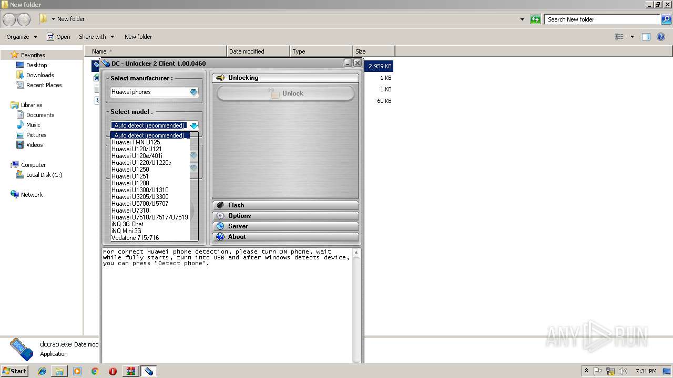The image size is (673, 378).
Task: Sort by Size column
Action: [x=374, y=51]
